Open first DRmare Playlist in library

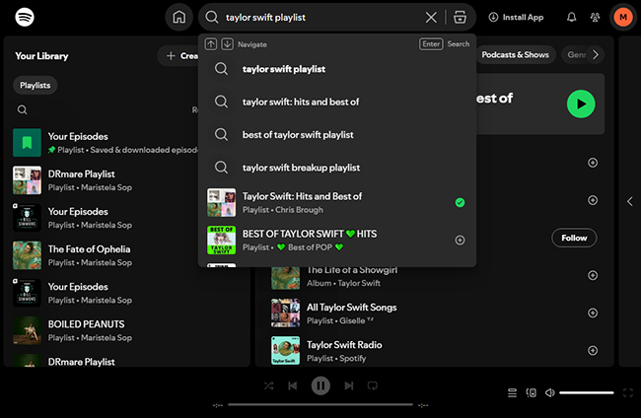point(106,180)
